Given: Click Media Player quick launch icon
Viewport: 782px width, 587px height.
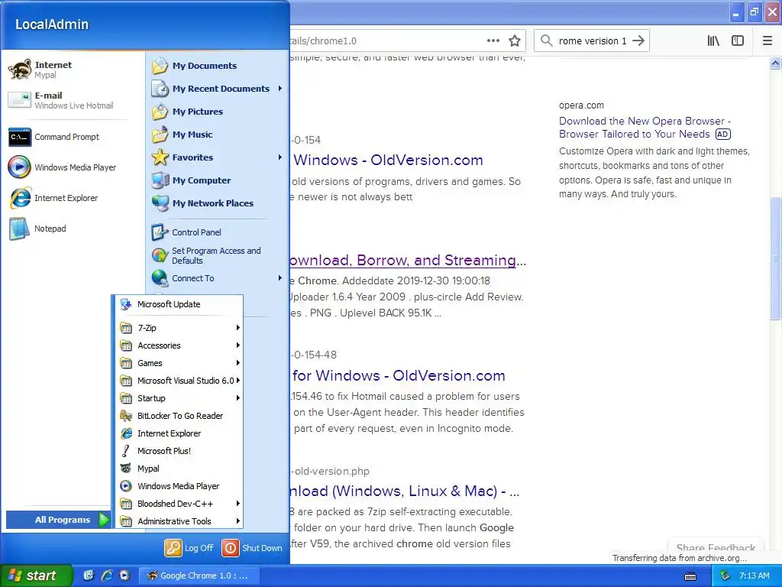Looking at the screenshot, I should [124, 576].
